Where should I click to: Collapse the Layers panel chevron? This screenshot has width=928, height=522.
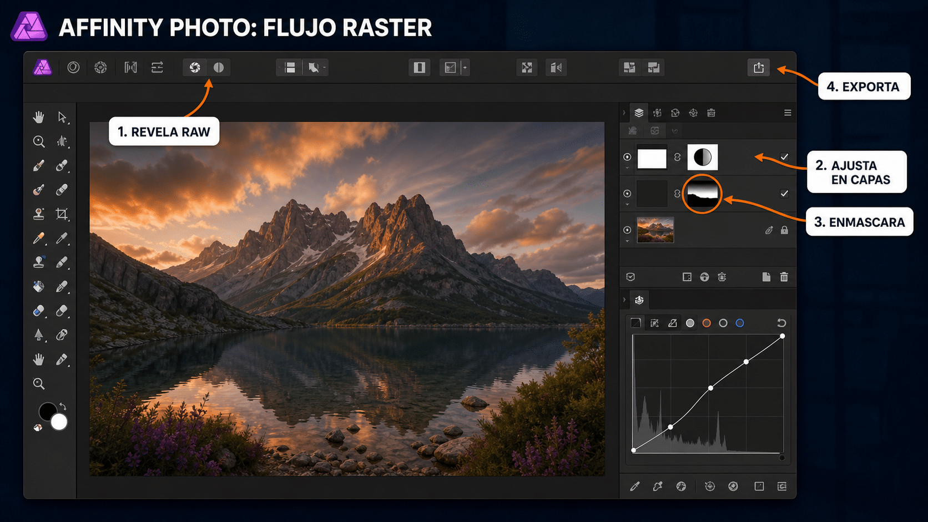(624, 113)
